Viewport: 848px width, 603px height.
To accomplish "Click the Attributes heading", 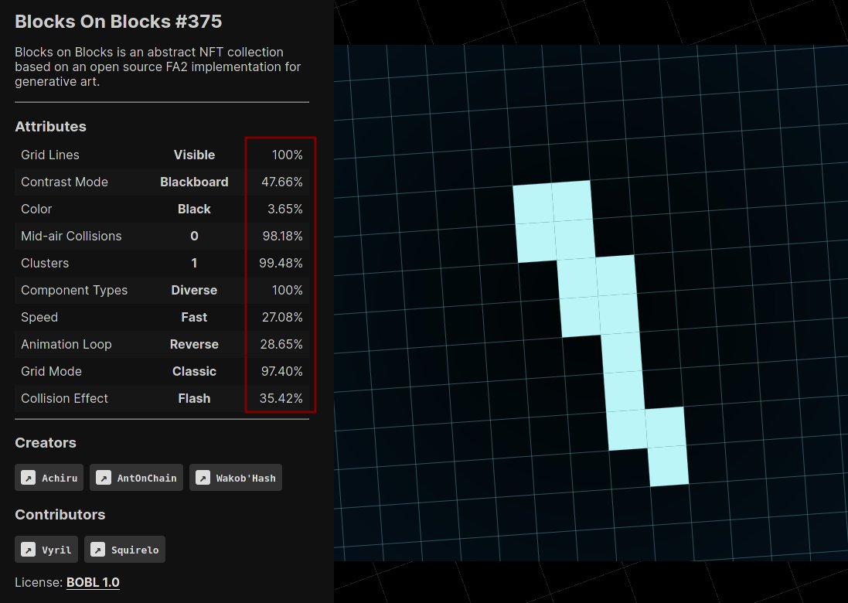I will (51, 127).
